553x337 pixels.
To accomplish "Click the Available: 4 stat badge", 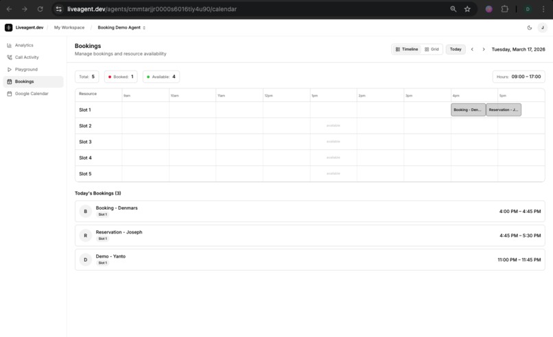I will point(161,77).
